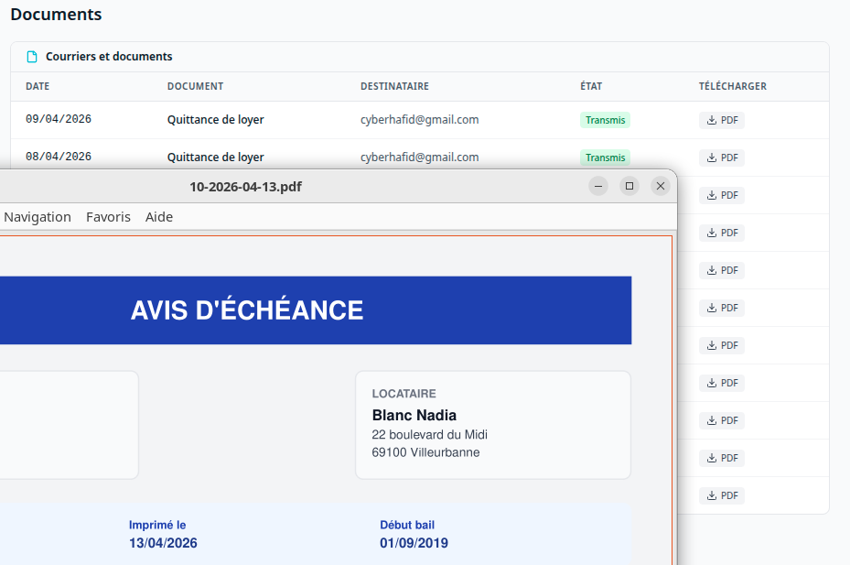
Task: Click the DESTINATAIRE column header
Action: click(x=394, y=86)
